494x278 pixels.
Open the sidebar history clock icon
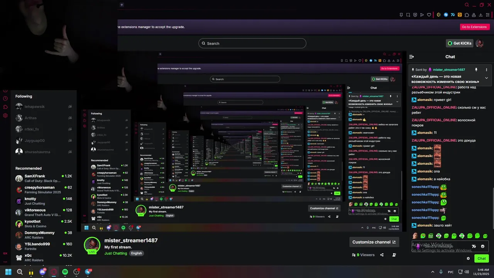pyautogui.click(x=5, y=98)
